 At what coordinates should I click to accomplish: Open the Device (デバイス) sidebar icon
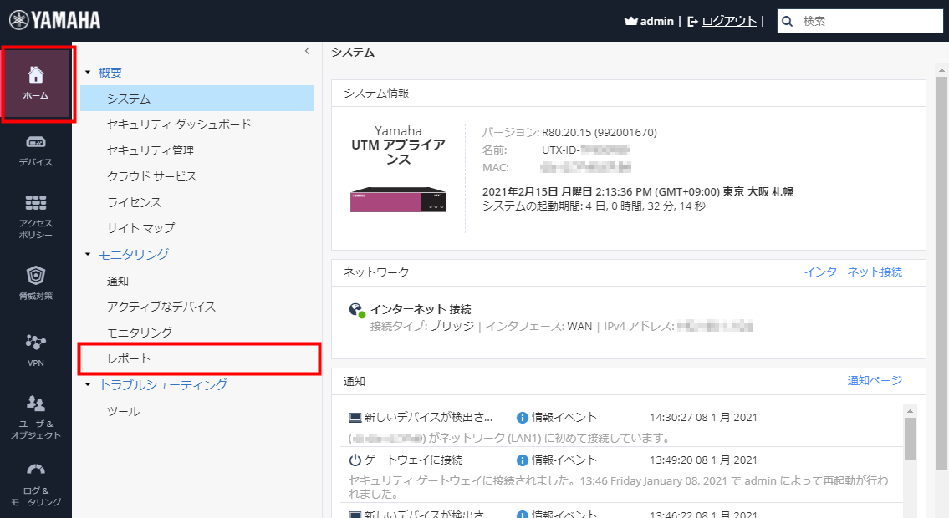[36, 150]
